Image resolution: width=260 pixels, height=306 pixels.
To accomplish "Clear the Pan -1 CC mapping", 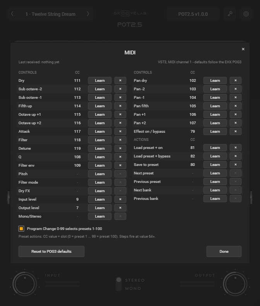I will (x=236, y=97).
